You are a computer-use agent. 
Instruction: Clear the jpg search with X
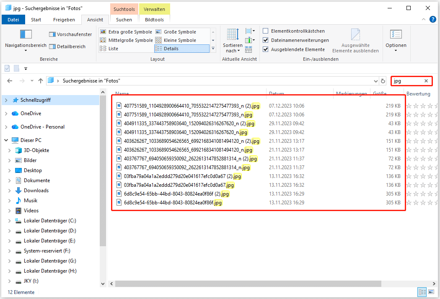426,81
